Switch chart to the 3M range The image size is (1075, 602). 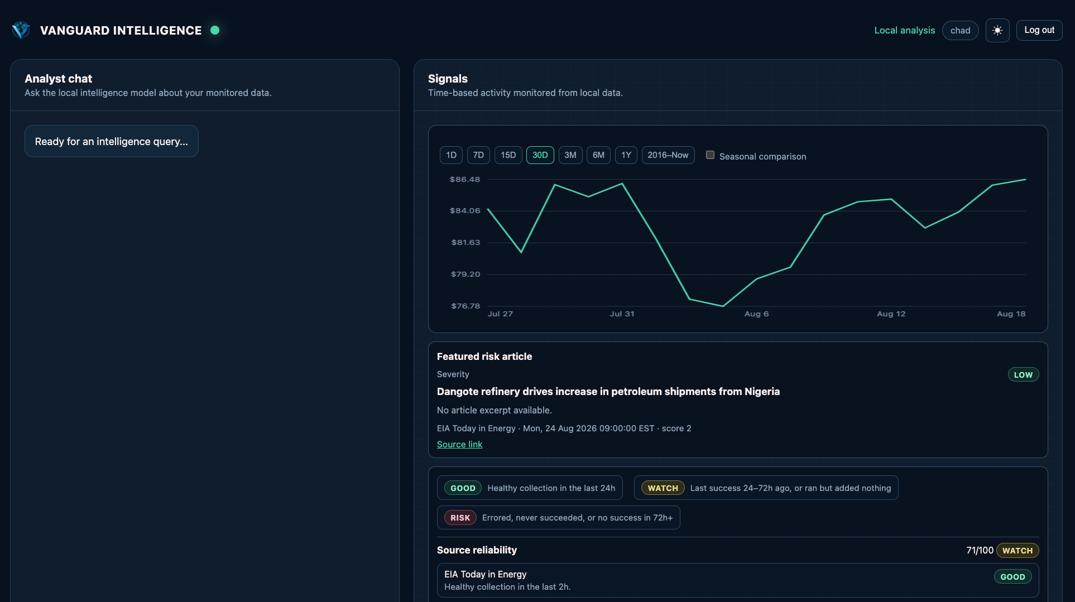tap(570, 155)
